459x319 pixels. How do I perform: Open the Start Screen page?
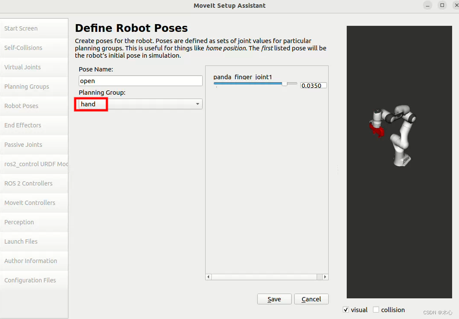click(34, 28)
